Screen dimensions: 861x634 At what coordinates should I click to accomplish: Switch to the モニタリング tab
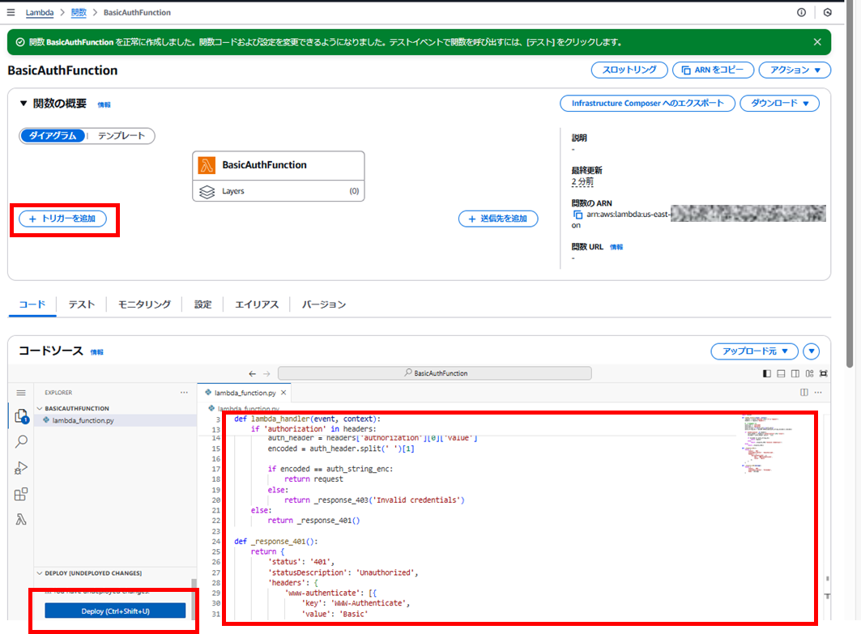(x=144, y=304)
